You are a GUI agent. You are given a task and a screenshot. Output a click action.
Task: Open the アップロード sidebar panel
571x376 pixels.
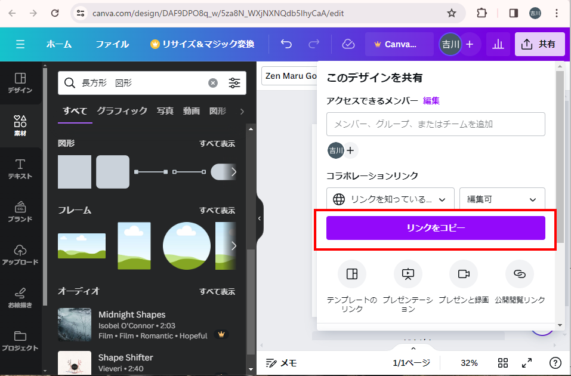pyautogui.click(x=20, y=254)
